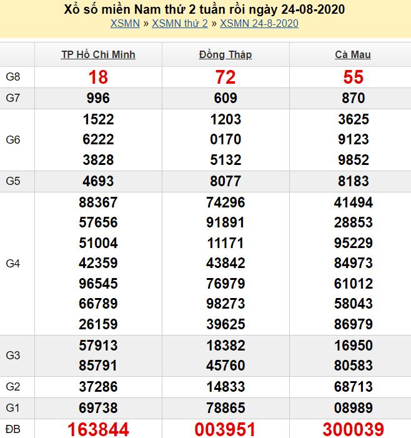Click G5 result 4693

[98, 181]
